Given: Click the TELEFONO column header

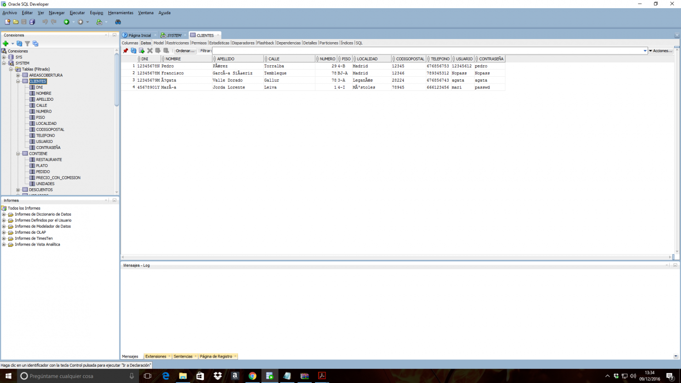Looking at the screenshot, I should pos(439,59).
